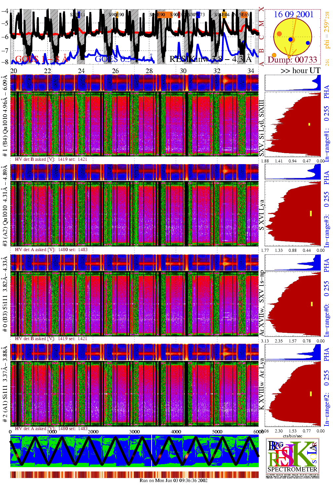Click the hour 28 tick on time axis

[x=149, y=71]
